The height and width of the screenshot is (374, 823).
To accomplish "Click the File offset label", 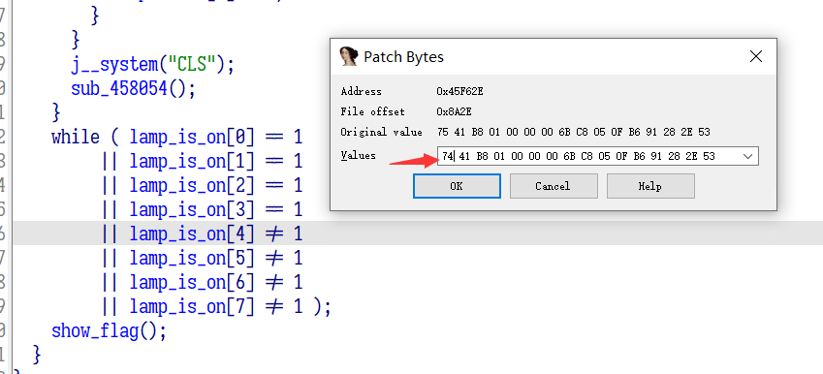I will (x=372, y=111).
